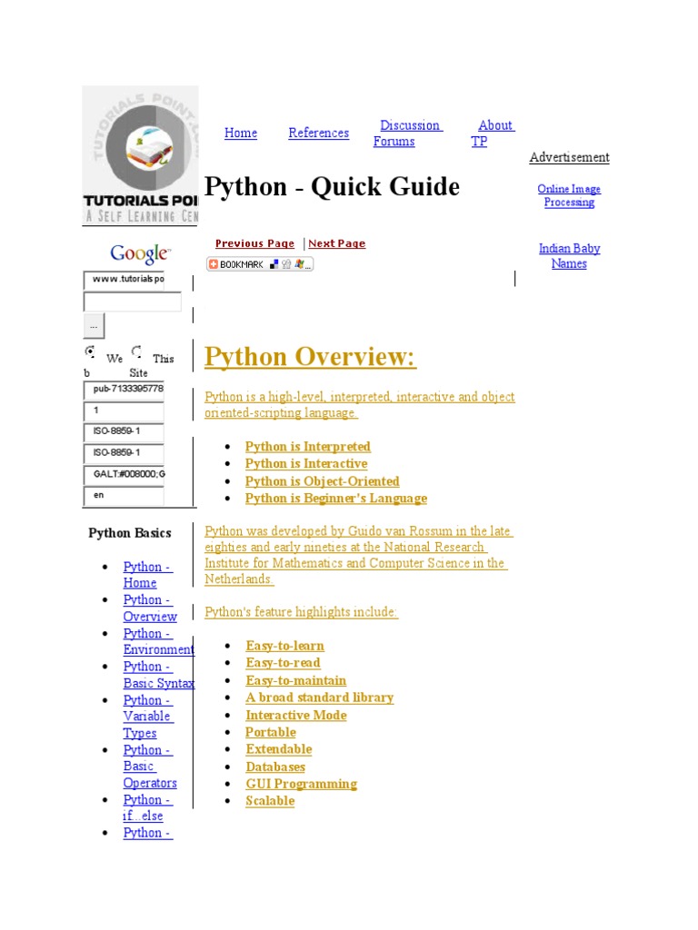Select the This Site radio button
Image resolution: width=698 pixels, height=930 pixels.
[x=136, y=351]
